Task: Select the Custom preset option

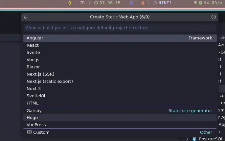Action: pos(120,132)
